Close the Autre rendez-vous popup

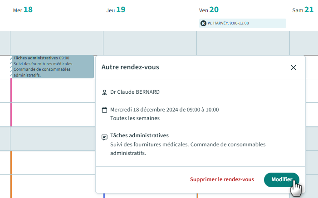tap(294, 68)
